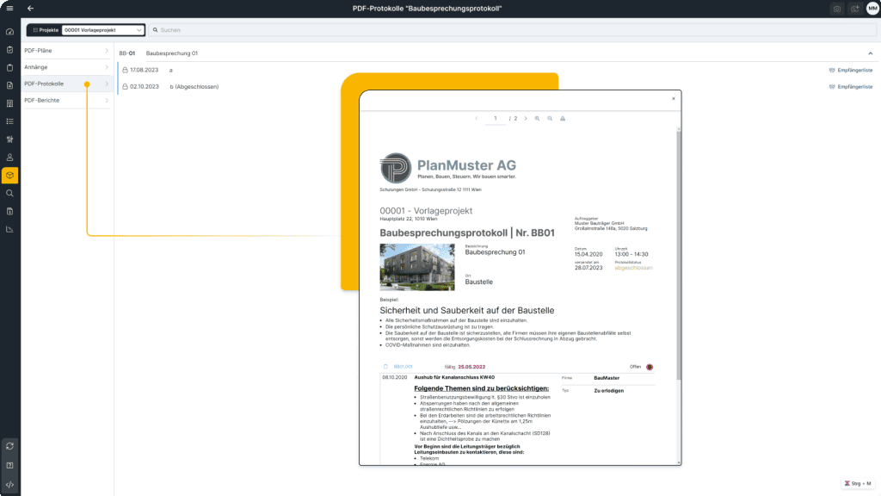Image resolution: width=881 pixels, height=496 pixels.
Task: Click the lock icon beside entry 02.10.2023
Action: [x=126, y=86]
